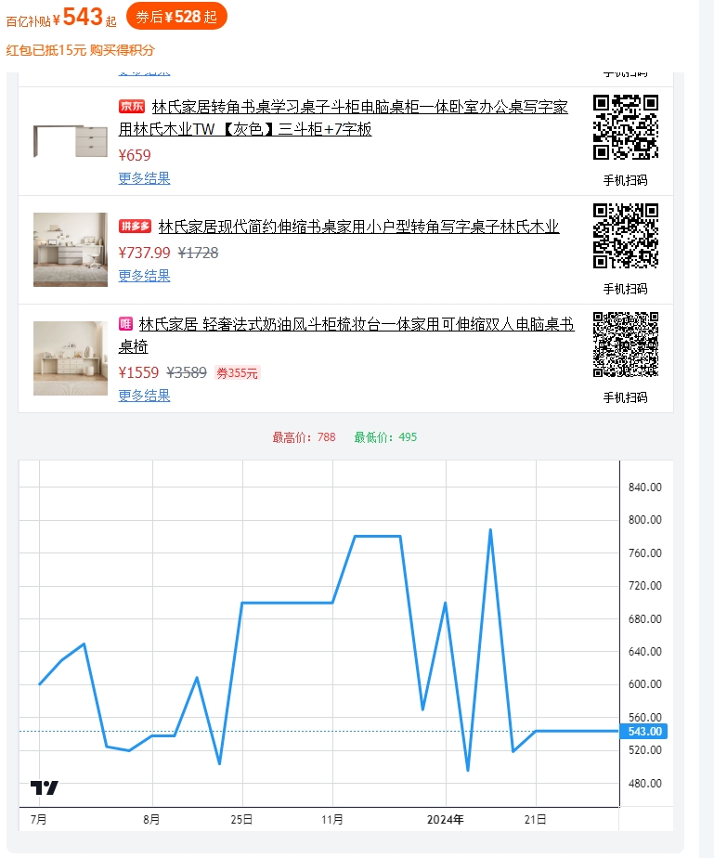714x858 pixels.
Task: Click the 拼多多 platform badge icon
Action: pos(136,226)
